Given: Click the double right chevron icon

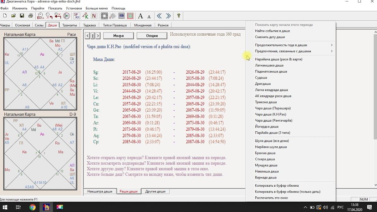Looking at the screenshot, I should coord(168,16).
